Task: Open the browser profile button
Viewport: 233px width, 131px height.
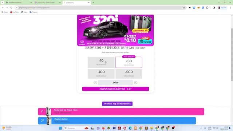Action: pyautogui.click(x=222, y=8)
